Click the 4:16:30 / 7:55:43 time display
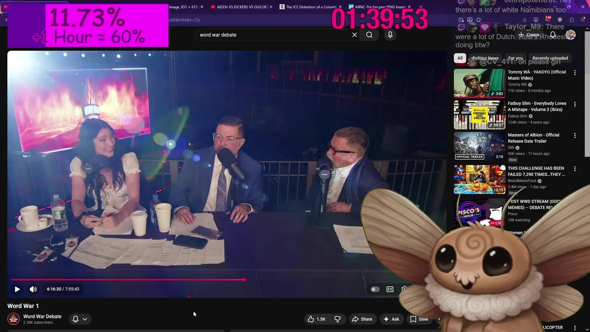This screenshot has height=332, width=590. pyautogui.click(x=63, y=289)
